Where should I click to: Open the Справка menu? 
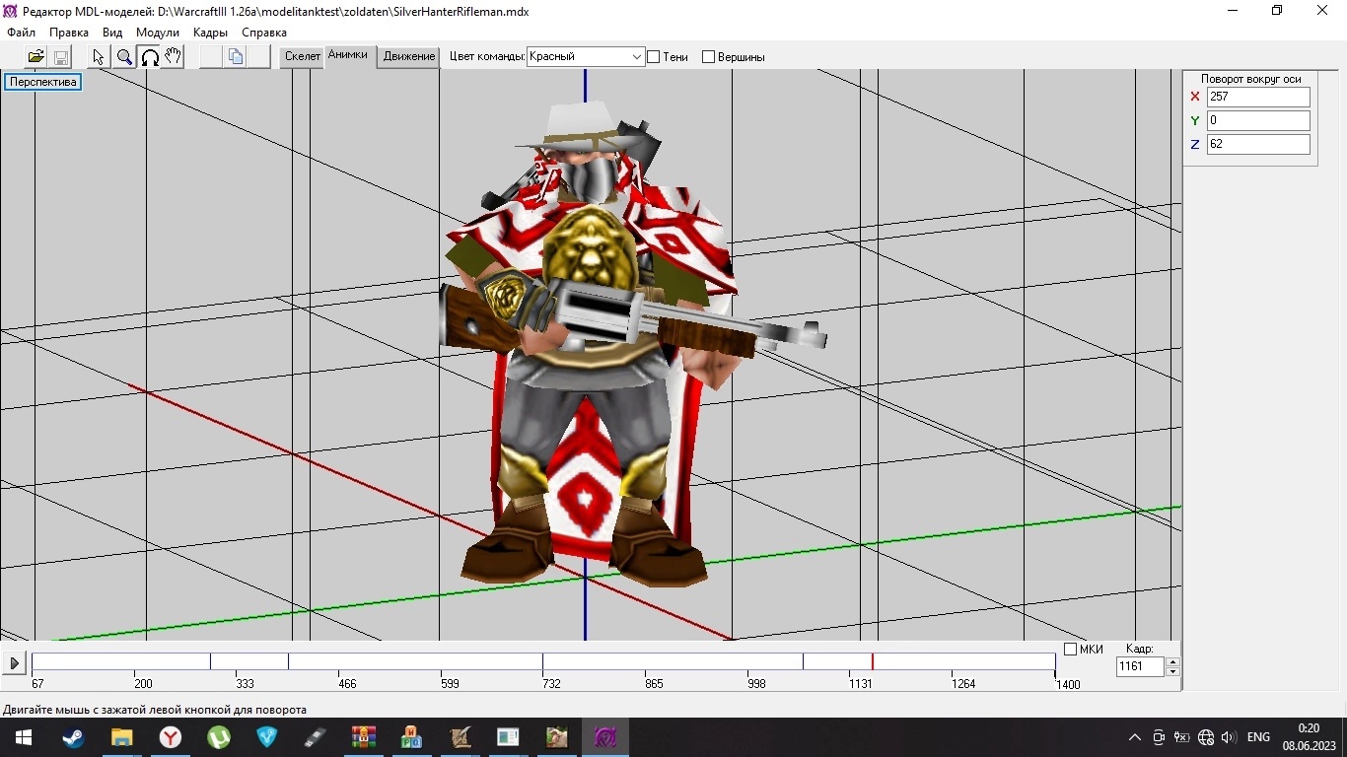click(264, 33)
